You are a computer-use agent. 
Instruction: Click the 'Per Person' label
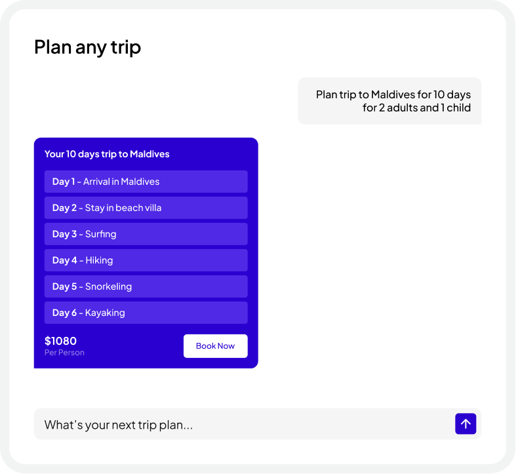point(64,353)
